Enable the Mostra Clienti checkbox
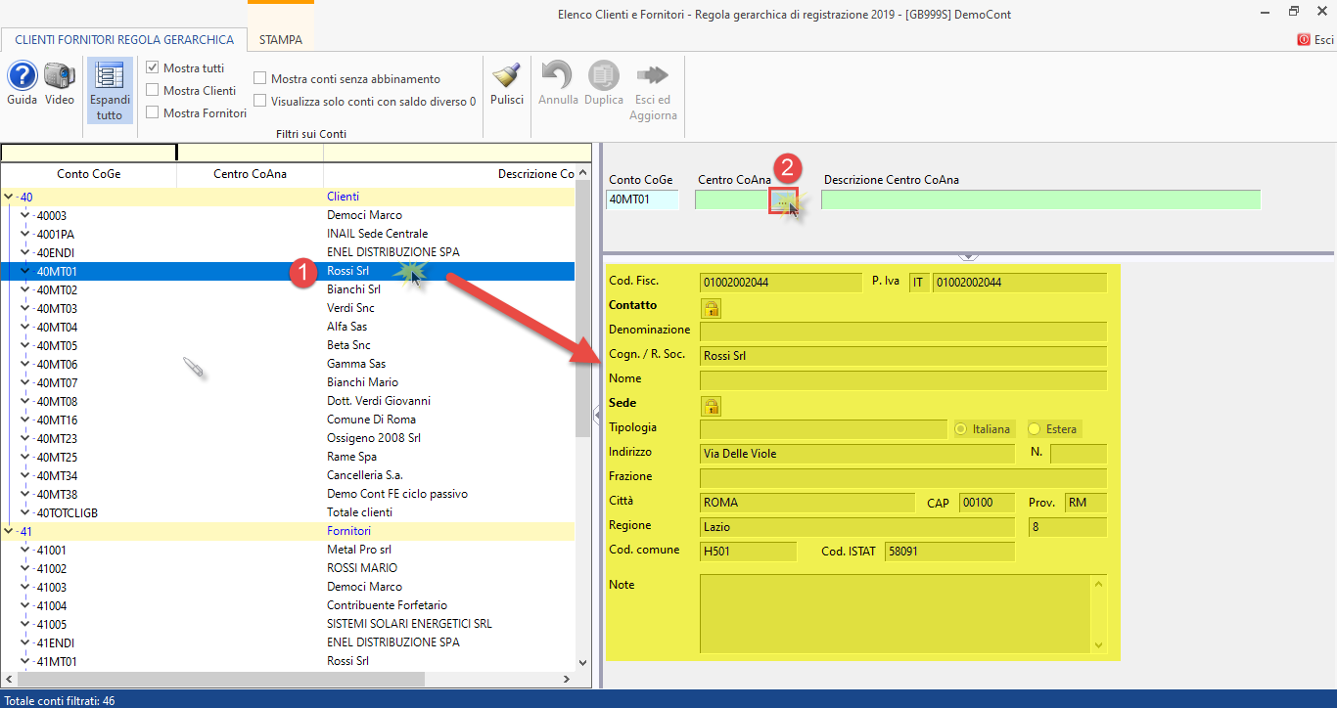Image resolution: width=1337 pixels, height=708 pixels. click(x=153, y=91)
